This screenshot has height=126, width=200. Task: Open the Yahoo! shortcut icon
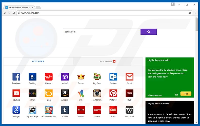click(65, 77)
